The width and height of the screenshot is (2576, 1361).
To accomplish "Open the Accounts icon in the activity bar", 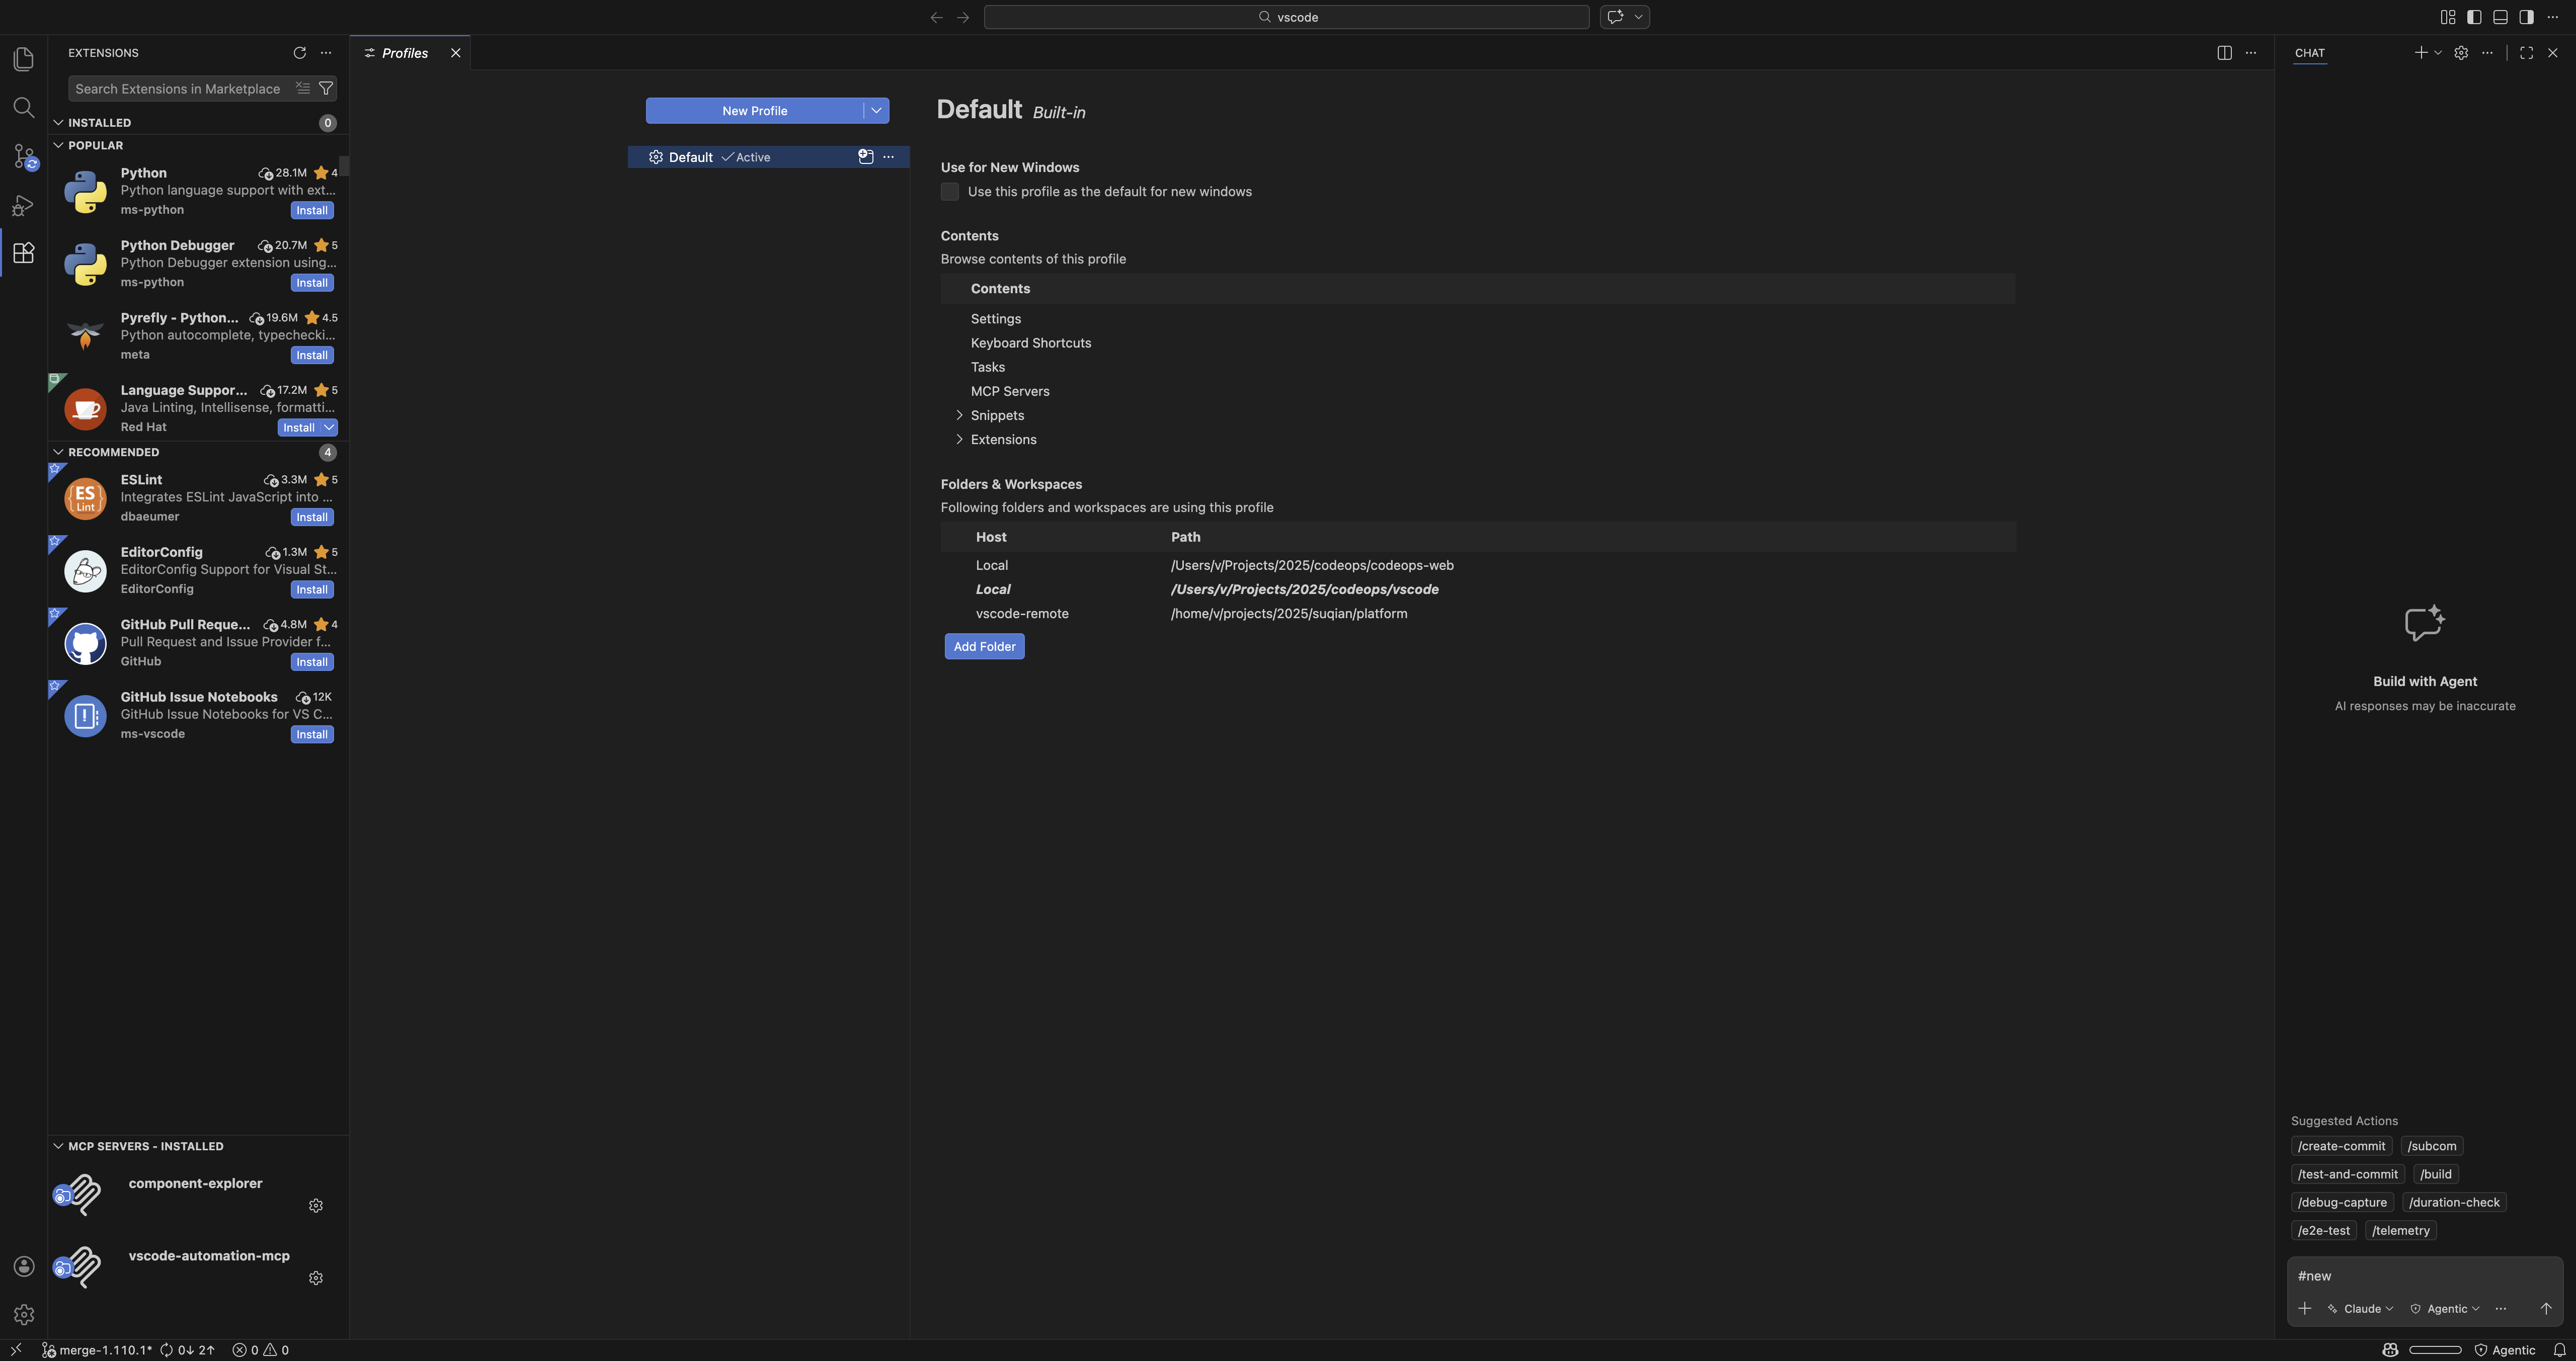I will click(23, 1266).
